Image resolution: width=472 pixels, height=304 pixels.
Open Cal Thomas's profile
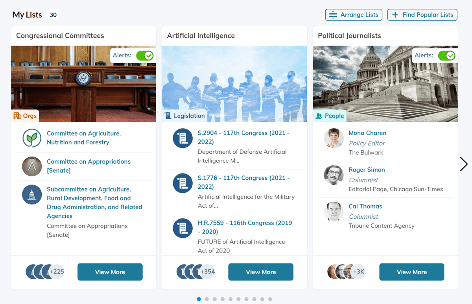[x=365, y=206]
